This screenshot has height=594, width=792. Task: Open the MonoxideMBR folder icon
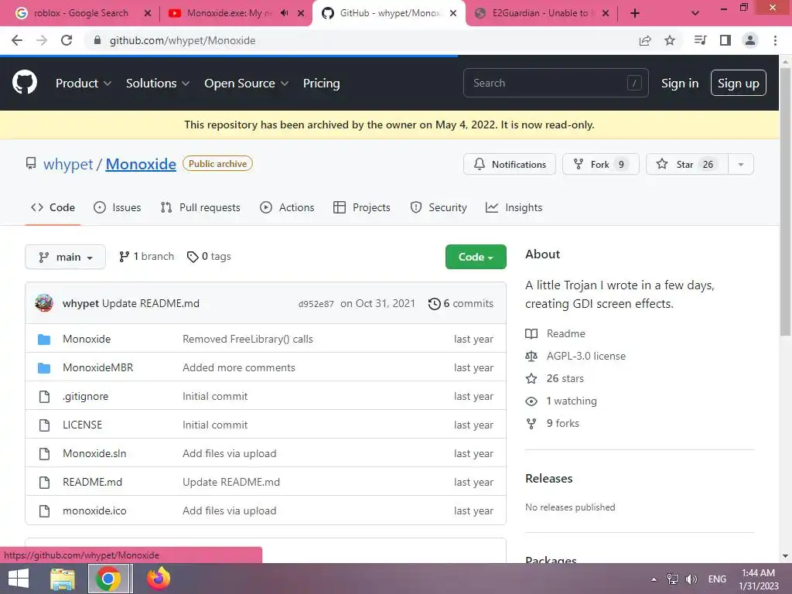(x=44, y=368)
